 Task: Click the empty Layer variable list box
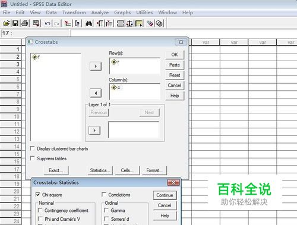click(x=134, y=129)
